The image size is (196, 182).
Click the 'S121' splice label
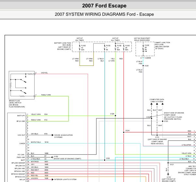172,165
